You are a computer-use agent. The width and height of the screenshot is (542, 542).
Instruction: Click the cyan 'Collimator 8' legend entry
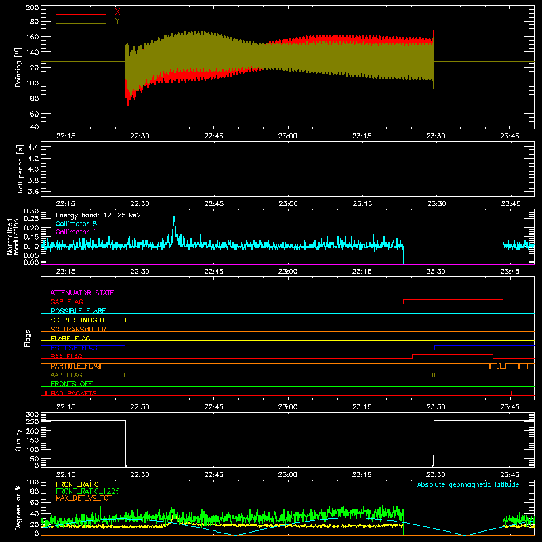[76, 224]
